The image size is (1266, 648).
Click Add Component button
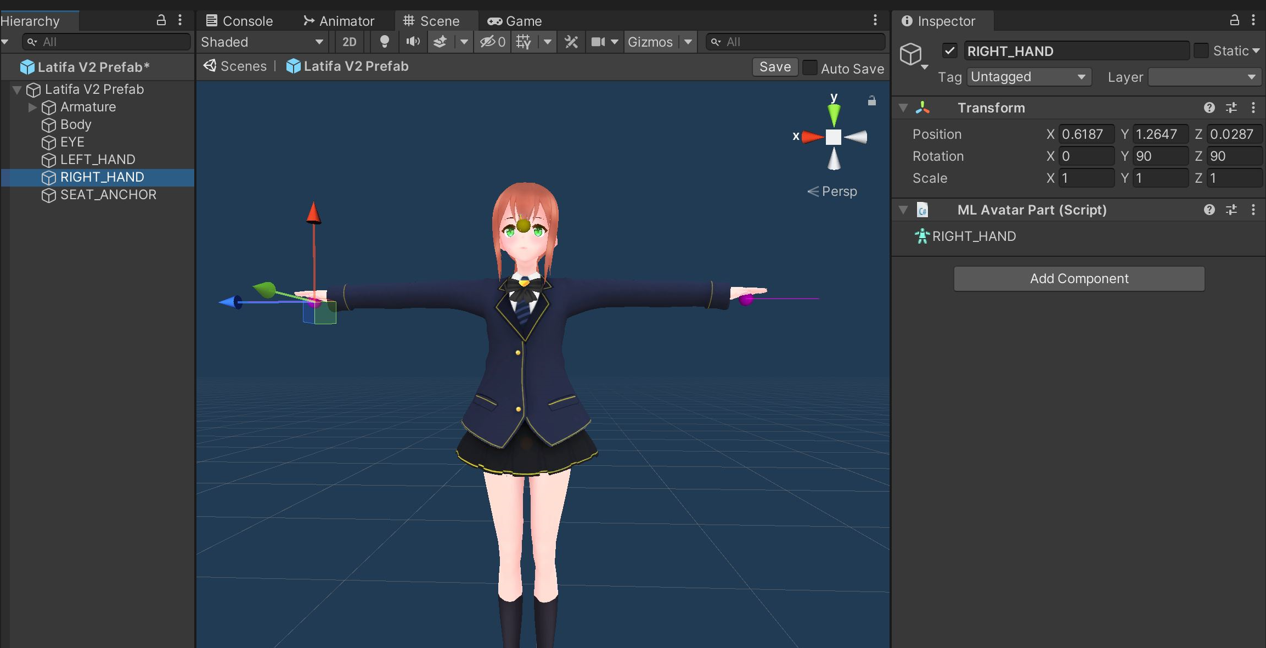[1079, 279]
